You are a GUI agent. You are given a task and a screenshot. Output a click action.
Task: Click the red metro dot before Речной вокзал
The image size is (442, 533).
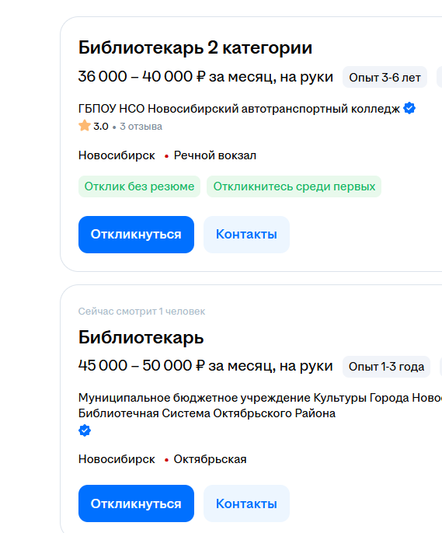click(166, 156)
